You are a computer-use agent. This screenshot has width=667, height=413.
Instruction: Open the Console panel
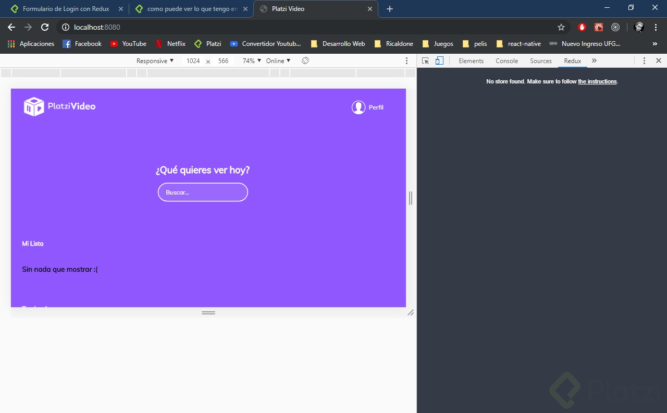point(507,61)
